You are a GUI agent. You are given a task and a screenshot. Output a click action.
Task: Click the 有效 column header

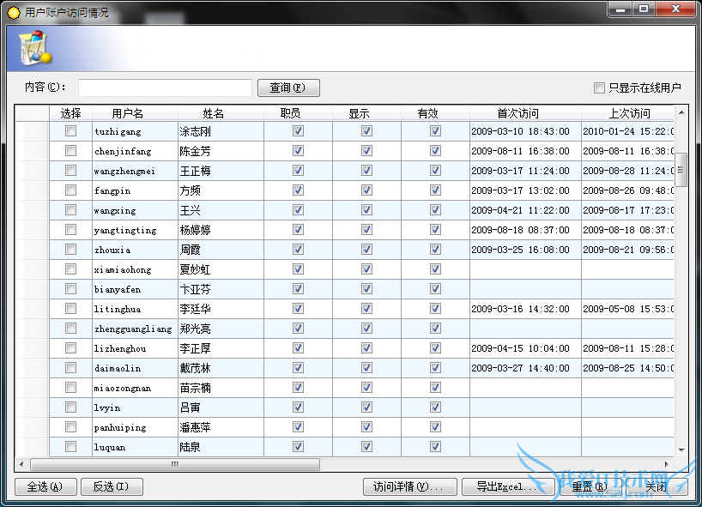coord(435,113)
